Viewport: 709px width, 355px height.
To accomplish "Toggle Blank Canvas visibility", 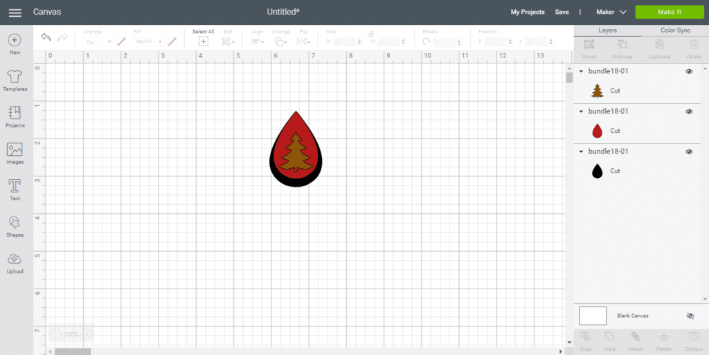I will 690,316.
